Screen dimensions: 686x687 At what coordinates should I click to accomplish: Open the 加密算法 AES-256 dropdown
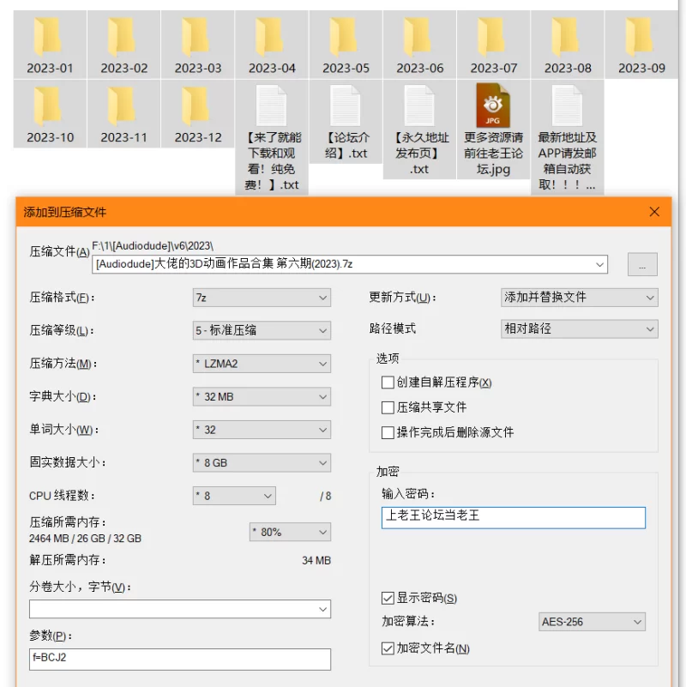[x=592, y=622]
